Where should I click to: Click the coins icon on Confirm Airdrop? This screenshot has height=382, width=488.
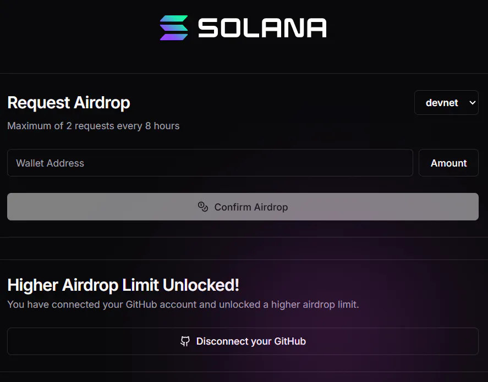point(203,207)
